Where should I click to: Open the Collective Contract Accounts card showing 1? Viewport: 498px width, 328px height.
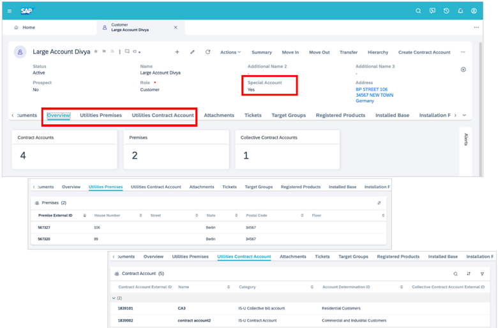pos(287,150)
